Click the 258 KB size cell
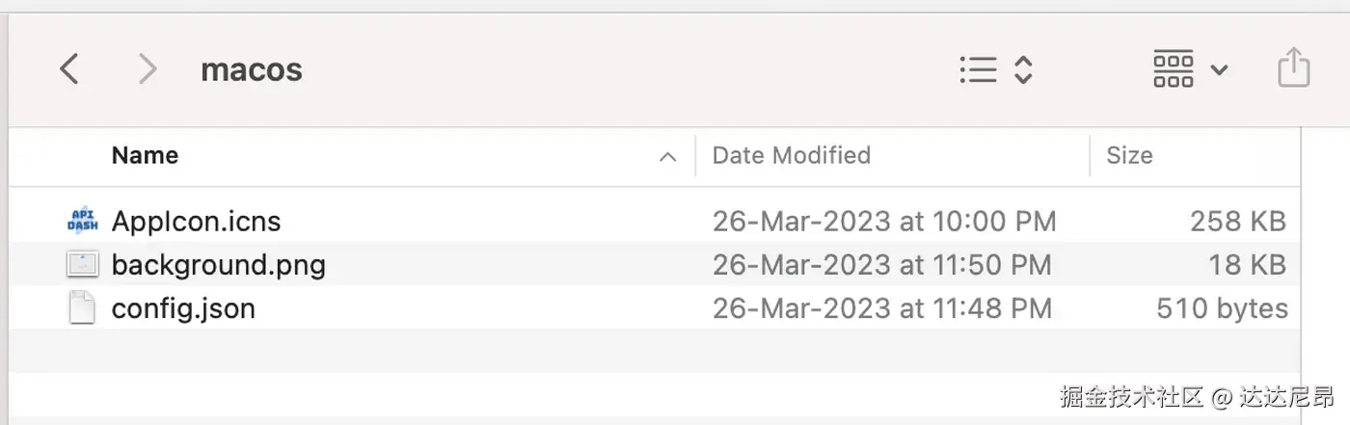This screenshot has width=1350, height=425. pos(1237,222)
